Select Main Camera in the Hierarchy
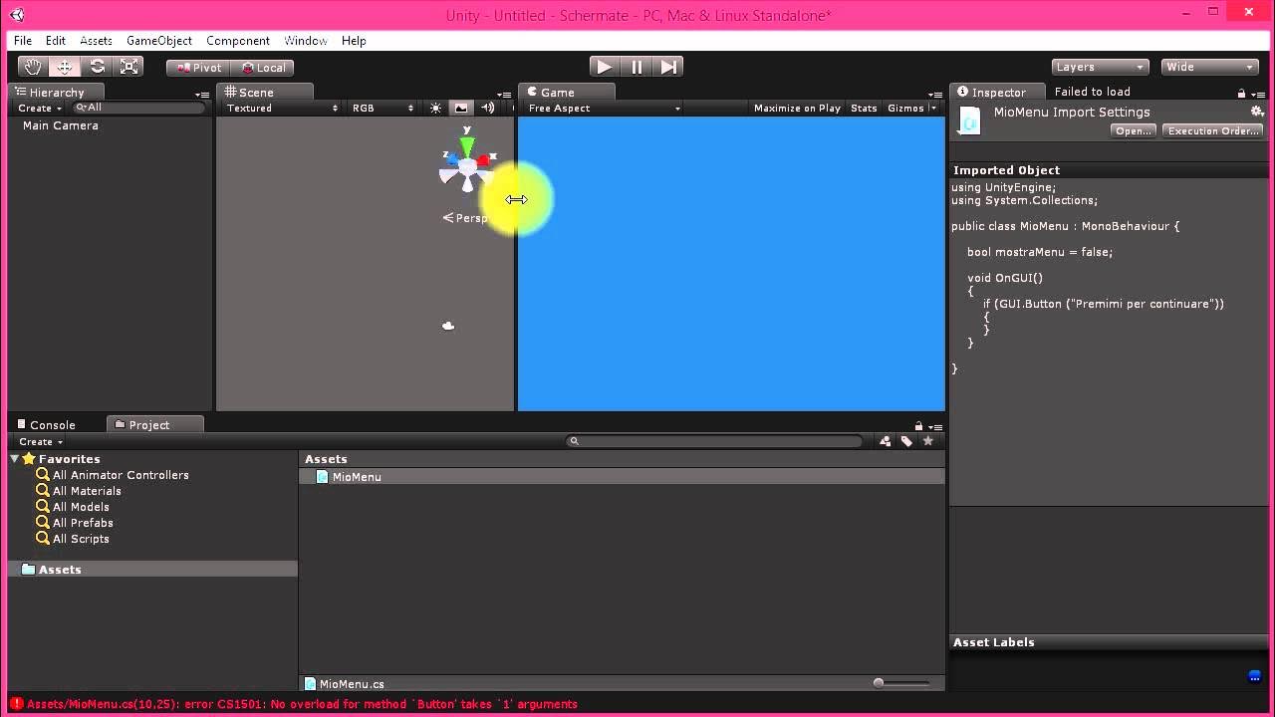Screen dimensions: 1275x717 [x=63, y=125]
